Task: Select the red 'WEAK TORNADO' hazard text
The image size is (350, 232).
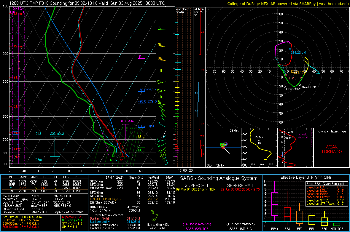Action: 332,149
